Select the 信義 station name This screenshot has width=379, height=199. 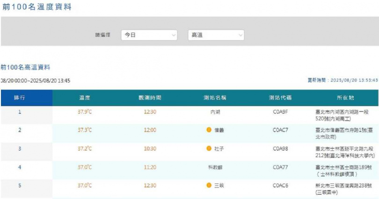219,130
